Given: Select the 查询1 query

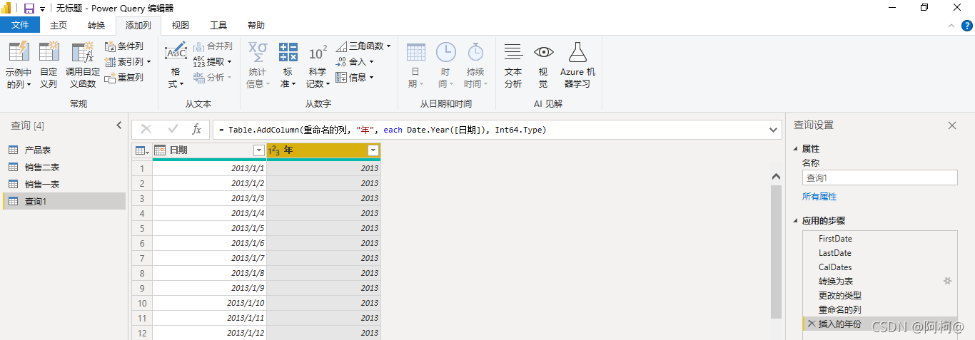Looking at the screenshot, I should point(64,201).
